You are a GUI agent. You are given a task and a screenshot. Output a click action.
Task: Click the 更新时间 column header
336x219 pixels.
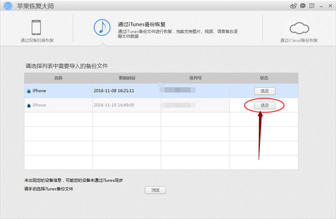click(127, 78)
